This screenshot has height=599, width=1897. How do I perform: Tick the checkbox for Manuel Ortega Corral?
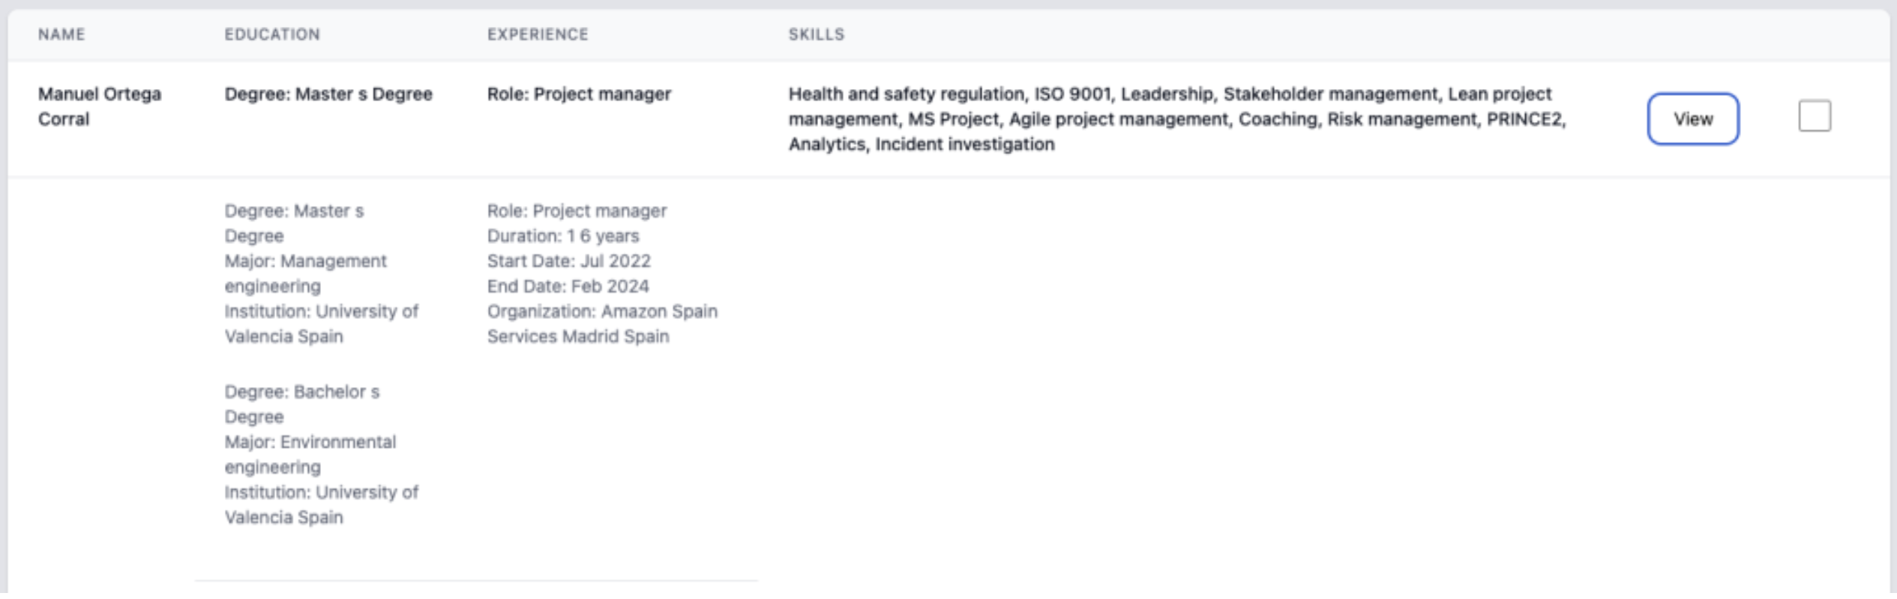[1814, 116]
